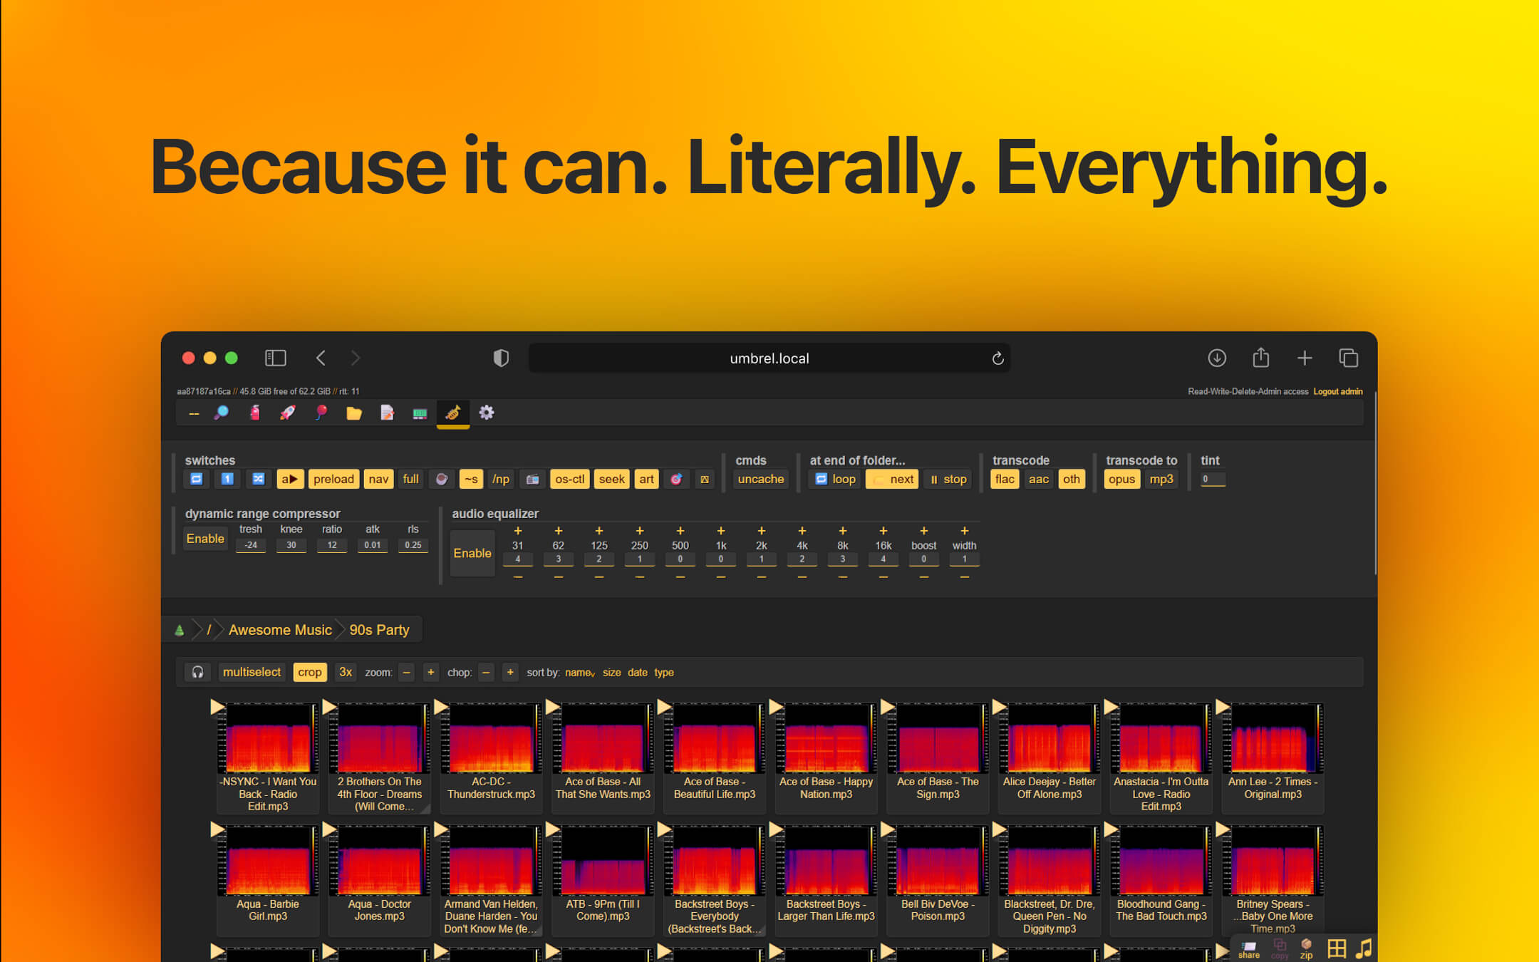The width and height of the screenshot is (1539, 962).
Task: Select the trumpet audio player icon
Action: (453, 412)
